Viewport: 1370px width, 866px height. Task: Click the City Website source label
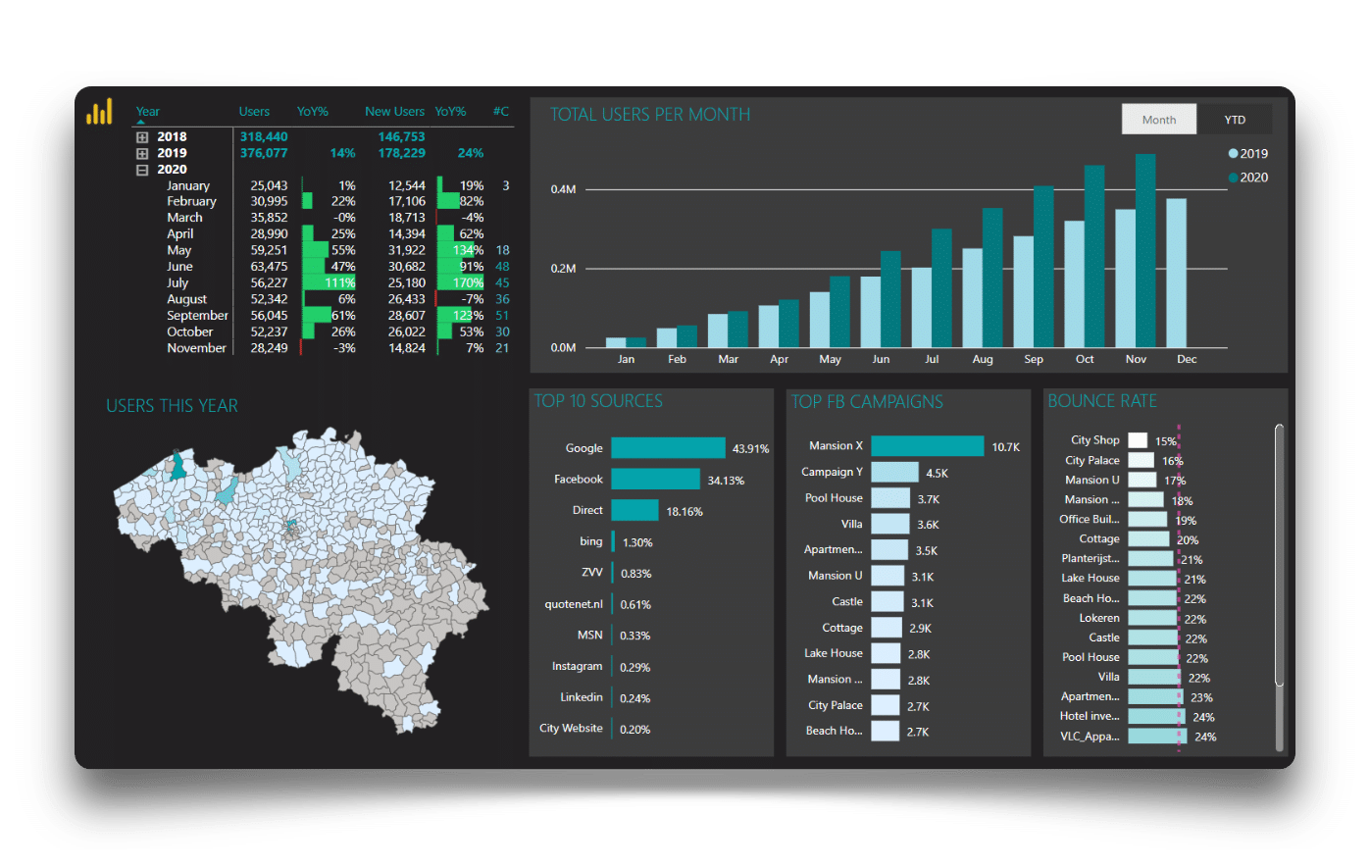571,729
